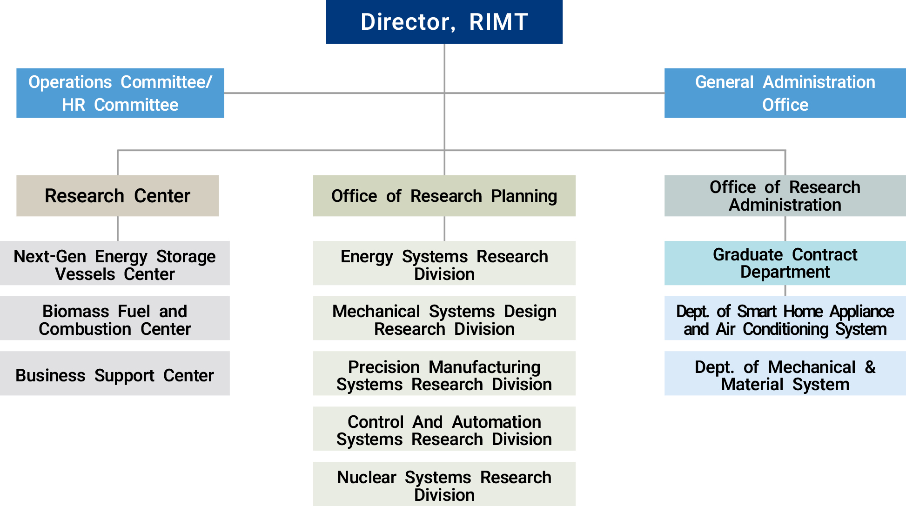Select Mechanical Systems Design Research Division
Screen dimensions: 906x506
(x=444, y=318)
